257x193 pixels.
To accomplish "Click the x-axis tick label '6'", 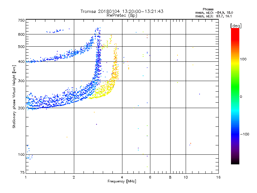I will click(150, 177).
